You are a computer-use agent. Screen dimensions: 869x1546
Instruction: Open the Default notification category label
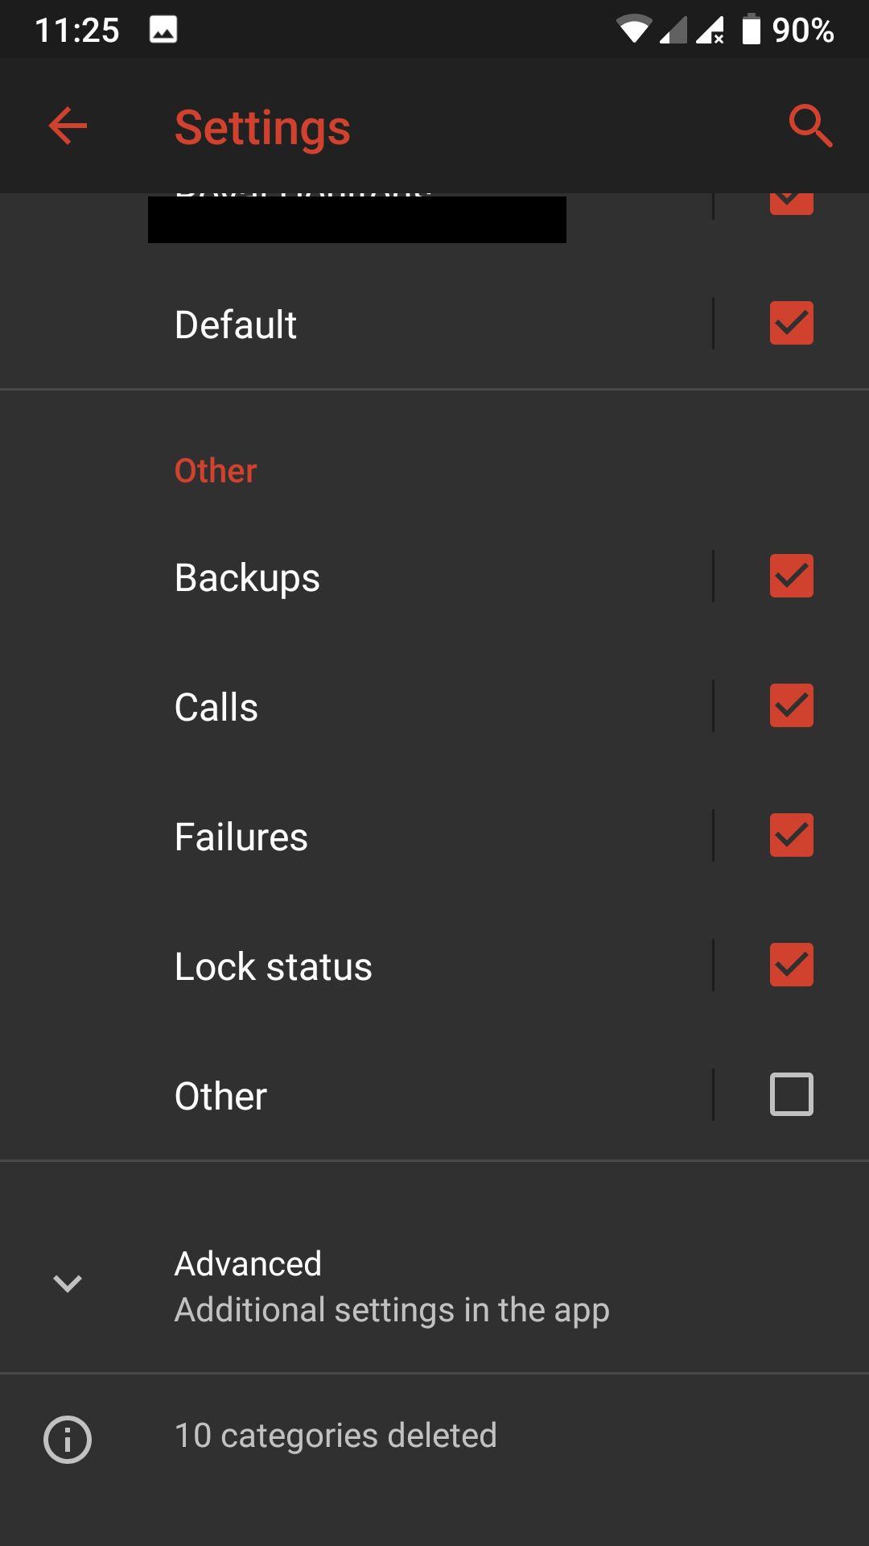[x=235, y=324]
